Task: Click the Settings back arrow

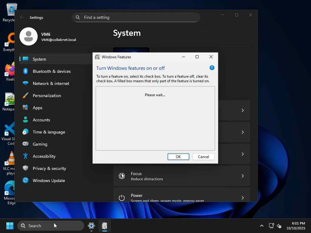Action: pyautogui.click(x=22, y=17)
